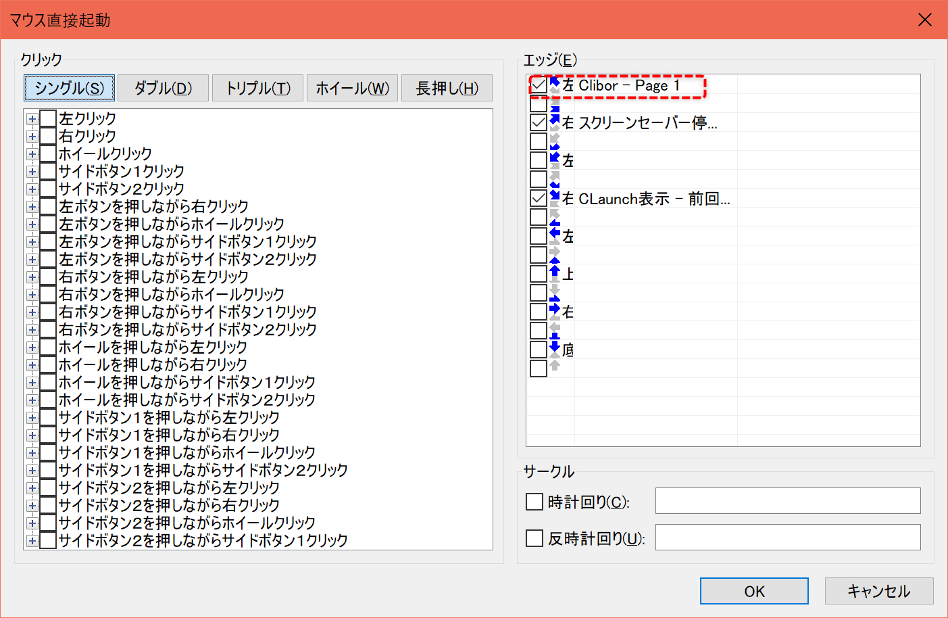The width and height of the screenshot is (948, 618).
Task: Click the 時計回り input field
Action: point(788,501)
